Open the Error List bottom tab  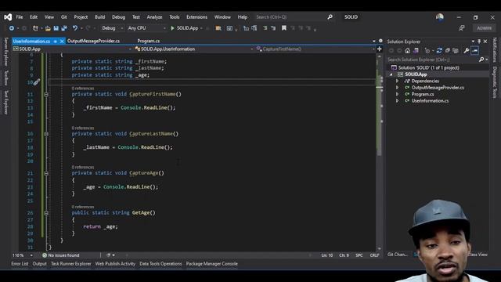point(20,264)
